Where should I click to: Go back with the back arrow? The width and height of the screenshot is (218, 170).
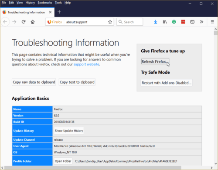coord(5,22)
